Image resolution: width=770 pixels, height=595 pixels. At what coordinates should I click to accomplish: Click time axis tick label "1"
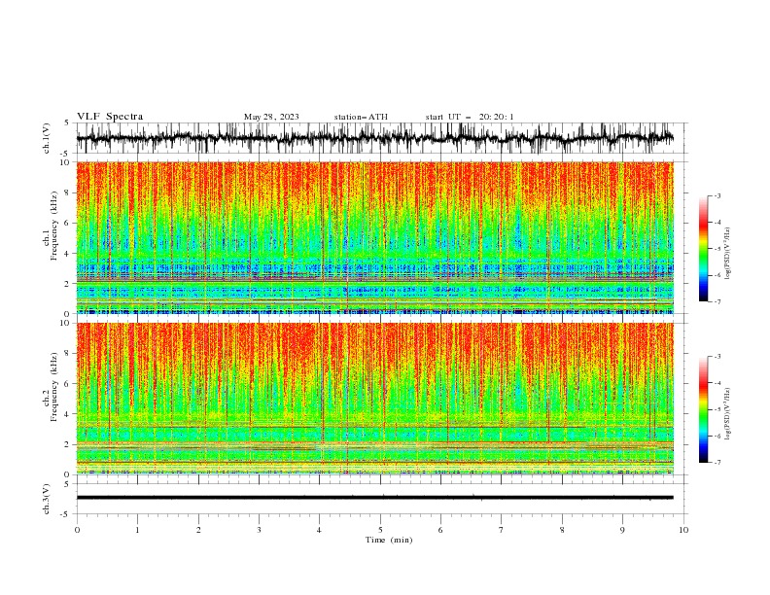click(x=137, y=530)
